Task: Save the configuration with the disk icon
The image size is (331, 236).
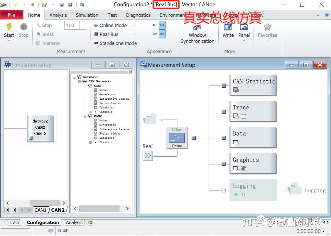Action: click(x=62, y=4)
